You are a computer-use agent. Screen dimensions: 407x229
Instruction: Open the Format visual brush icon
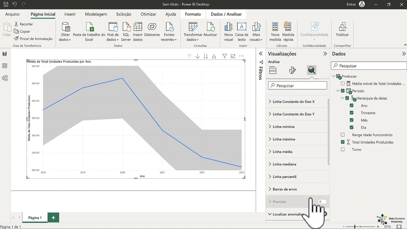[293, 70]
